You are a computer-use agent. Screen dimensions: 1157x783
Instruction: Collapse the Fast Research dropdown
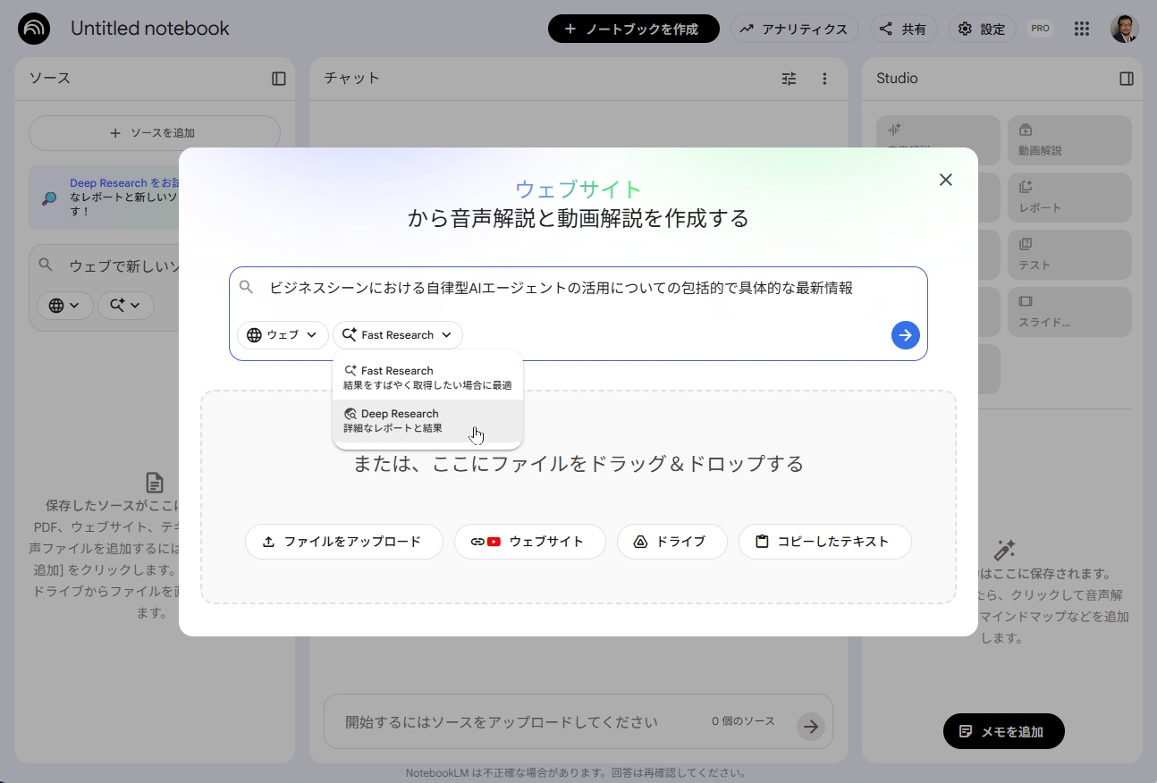click(398, 335)
